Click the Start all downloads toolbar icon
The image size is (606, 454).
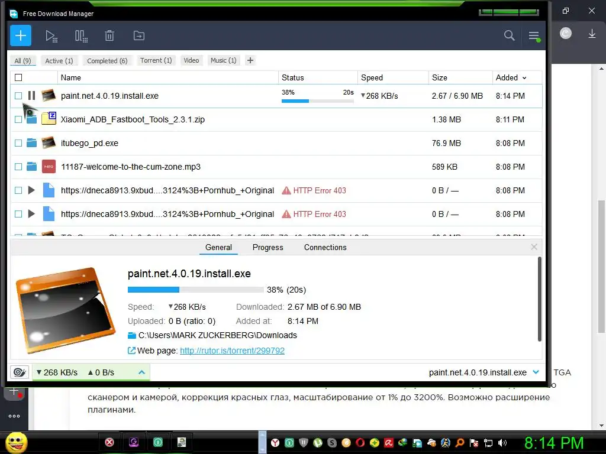tap(51, 36)
